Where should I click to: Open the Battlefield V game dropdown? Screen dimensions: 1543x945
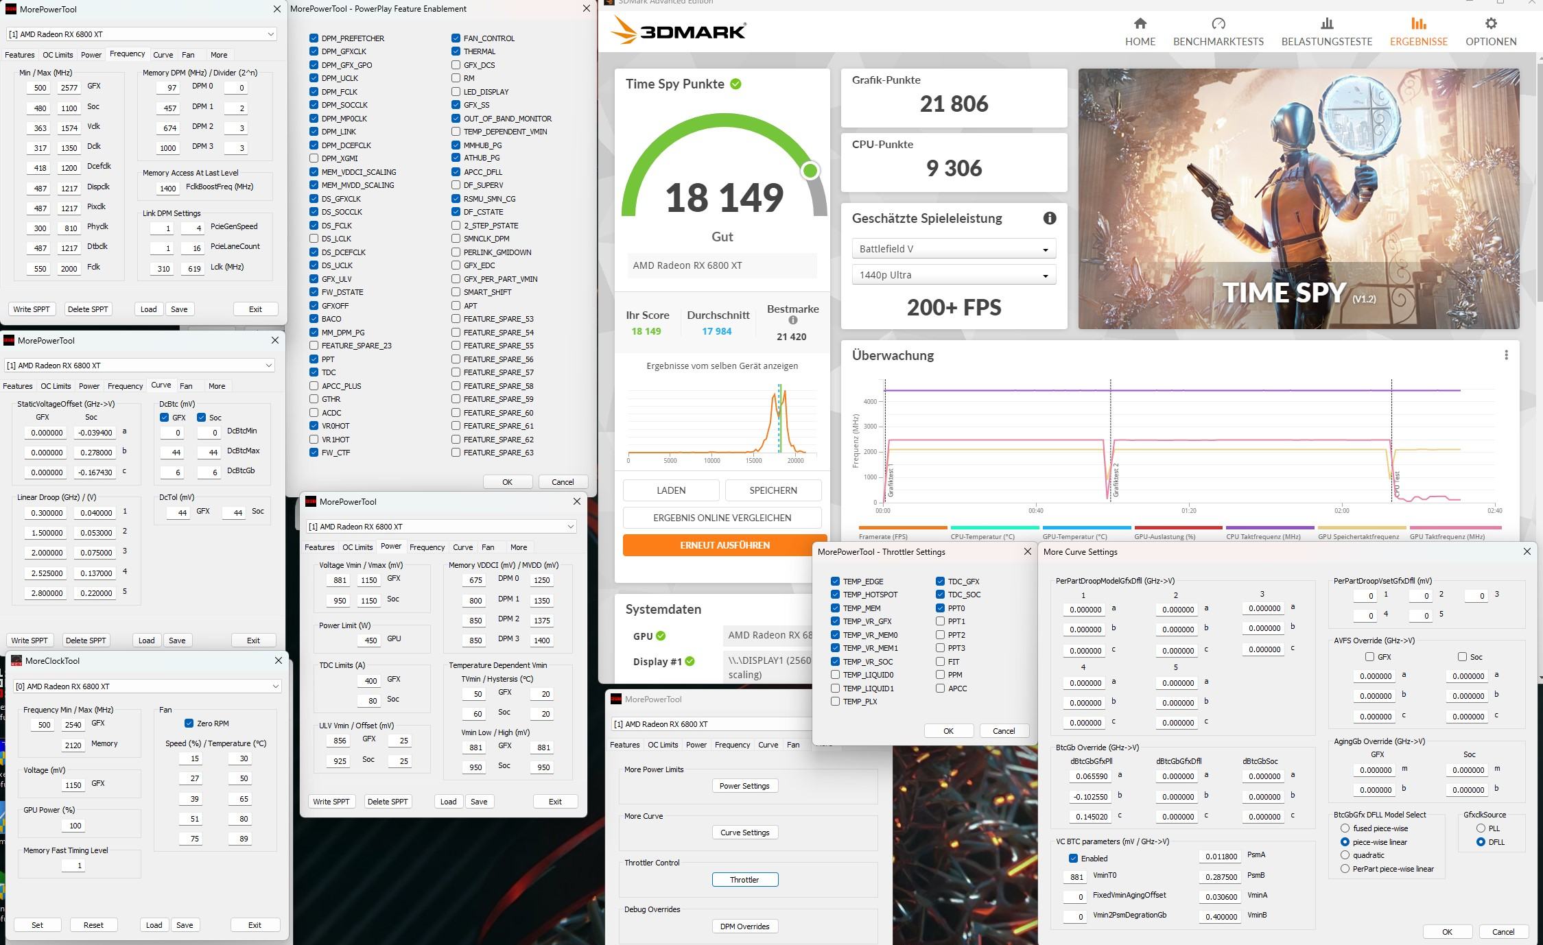pos(954,249)
